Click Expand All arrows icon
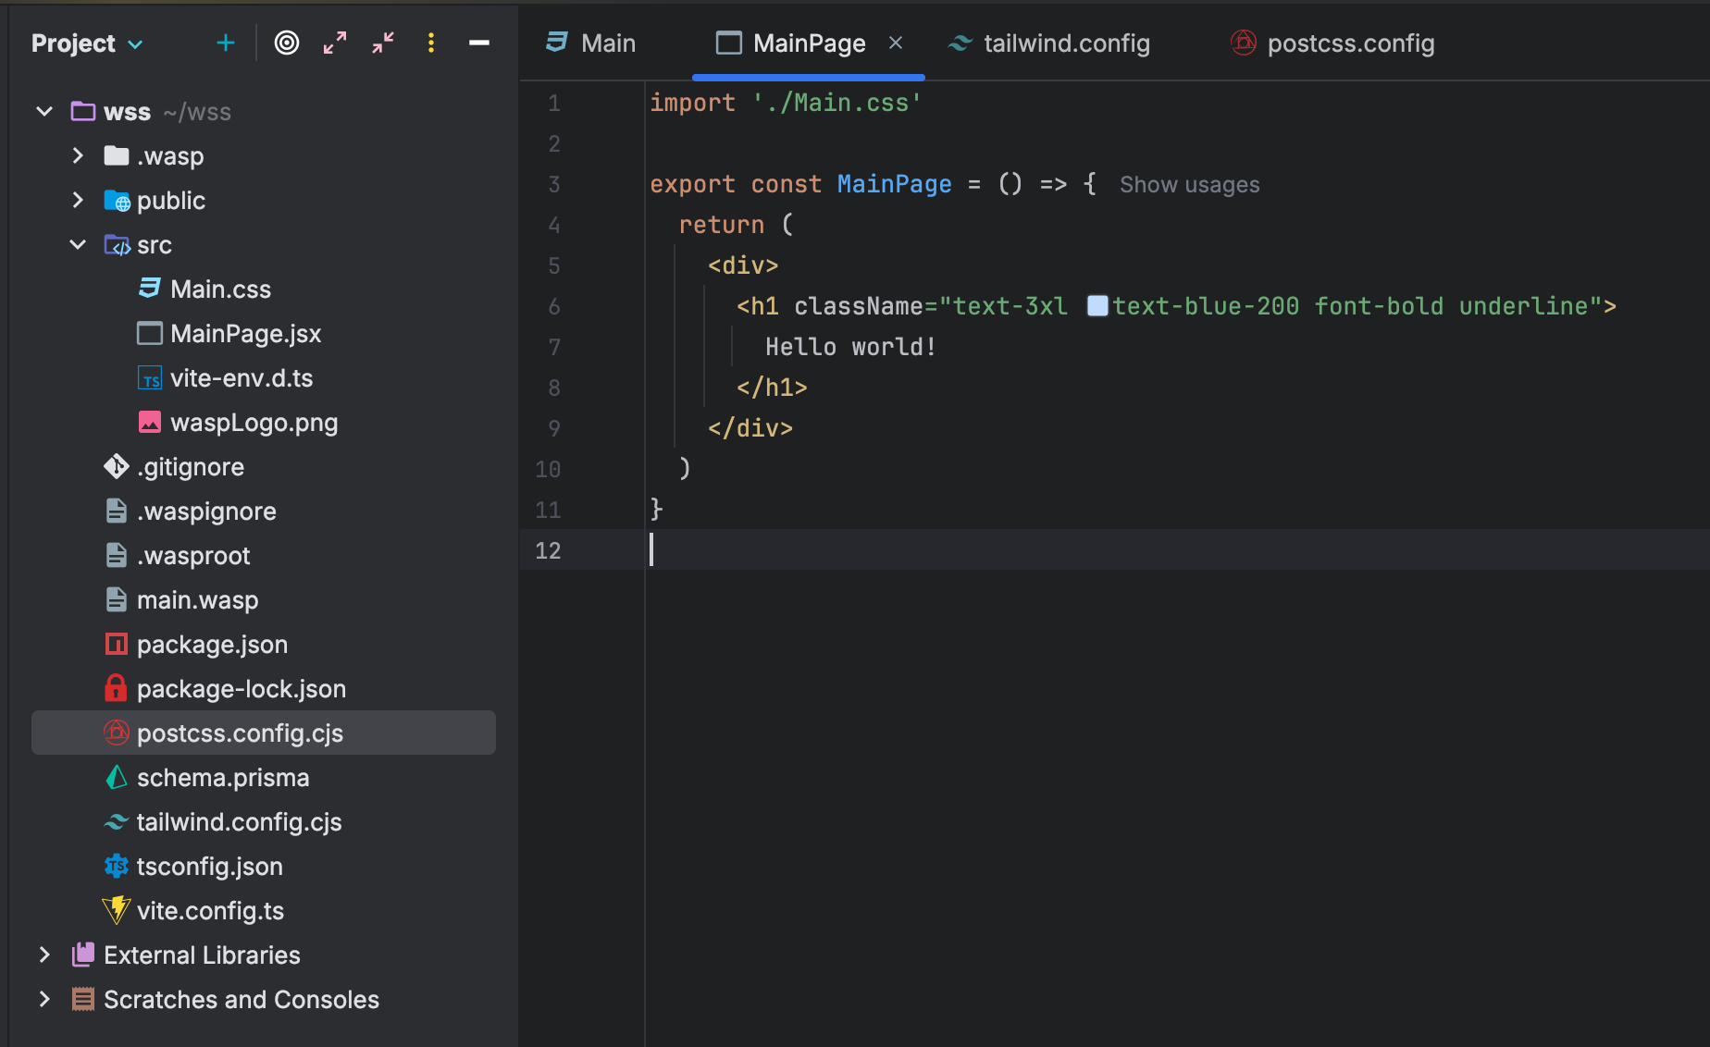 click(335, 43)
